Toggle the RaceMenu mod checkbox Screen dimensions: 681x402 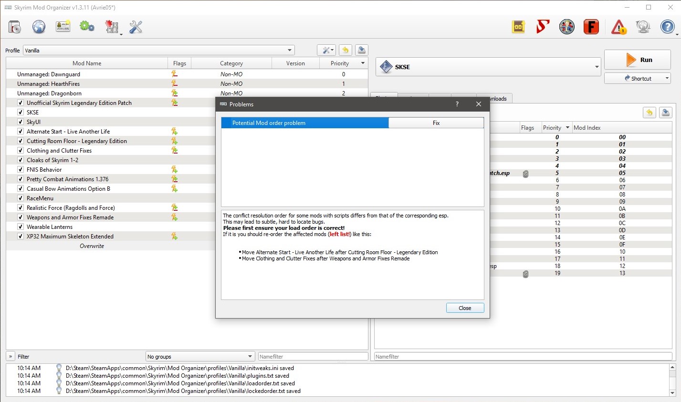[x=21, y=198]
